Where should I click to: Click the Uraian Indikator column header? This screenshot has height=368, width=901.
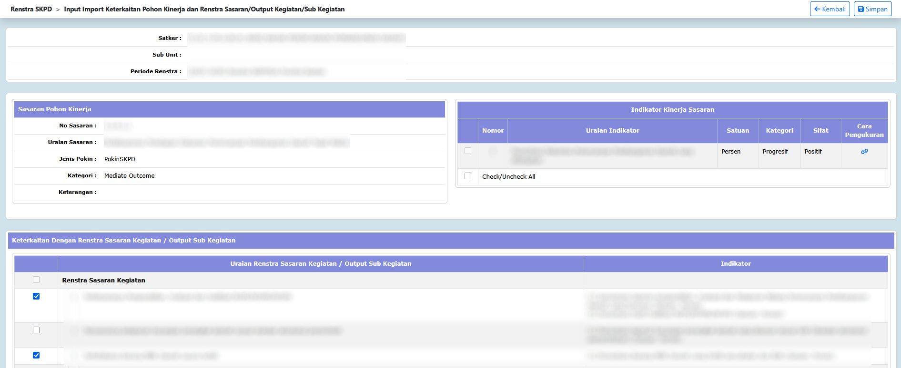(x=612, y=131)
